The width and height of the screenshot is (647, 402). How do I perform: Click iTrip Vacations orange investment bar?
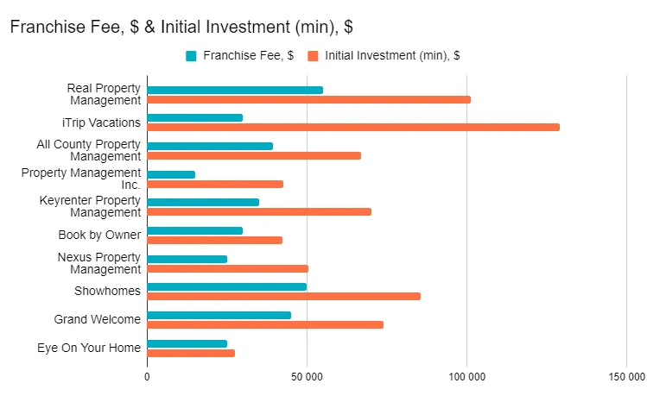[352, 127]
